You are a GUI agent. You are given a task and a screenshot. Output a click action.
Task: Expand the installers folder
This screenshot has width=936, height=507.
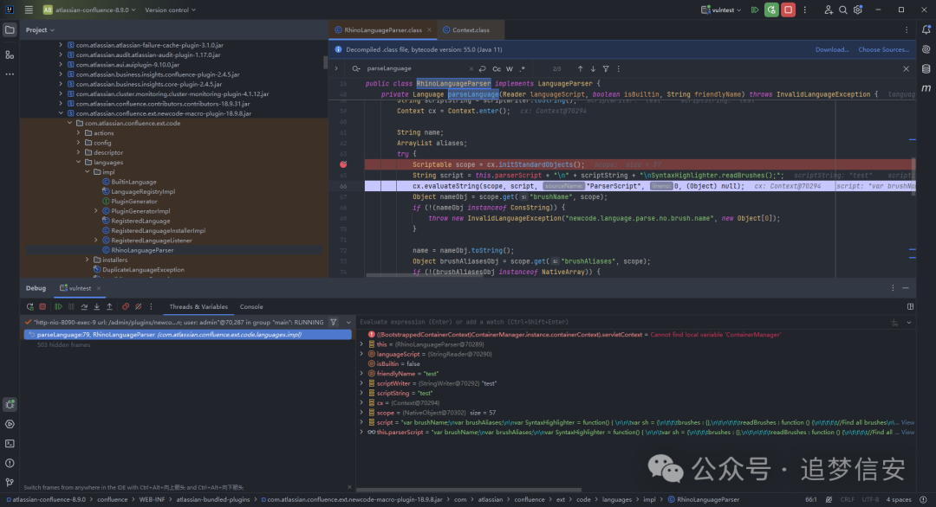pyautogui.click(x=88, y=260)
